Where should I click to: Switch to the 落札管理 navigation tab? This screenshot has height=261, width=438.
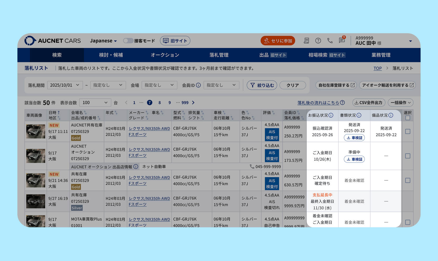tap(219, 55)
